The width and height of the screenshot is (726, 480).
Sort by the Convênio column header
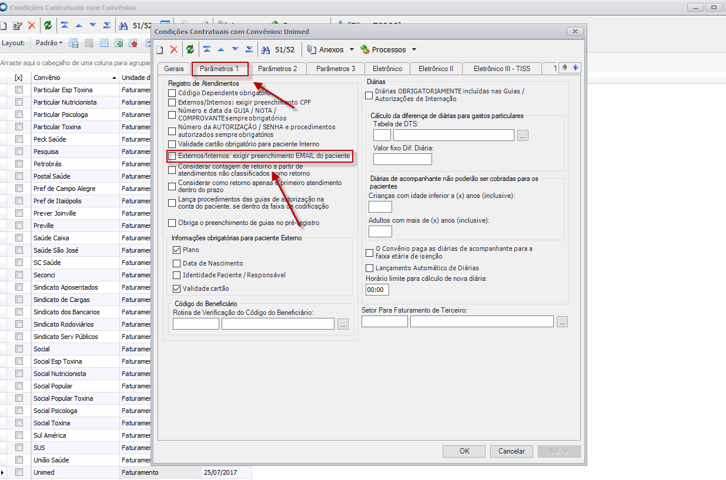(x=75, y=78)
